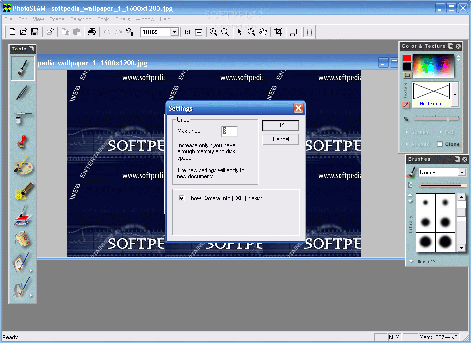Open the zoom percentage dropdown

pyautogui.click(x=175, y=32)
